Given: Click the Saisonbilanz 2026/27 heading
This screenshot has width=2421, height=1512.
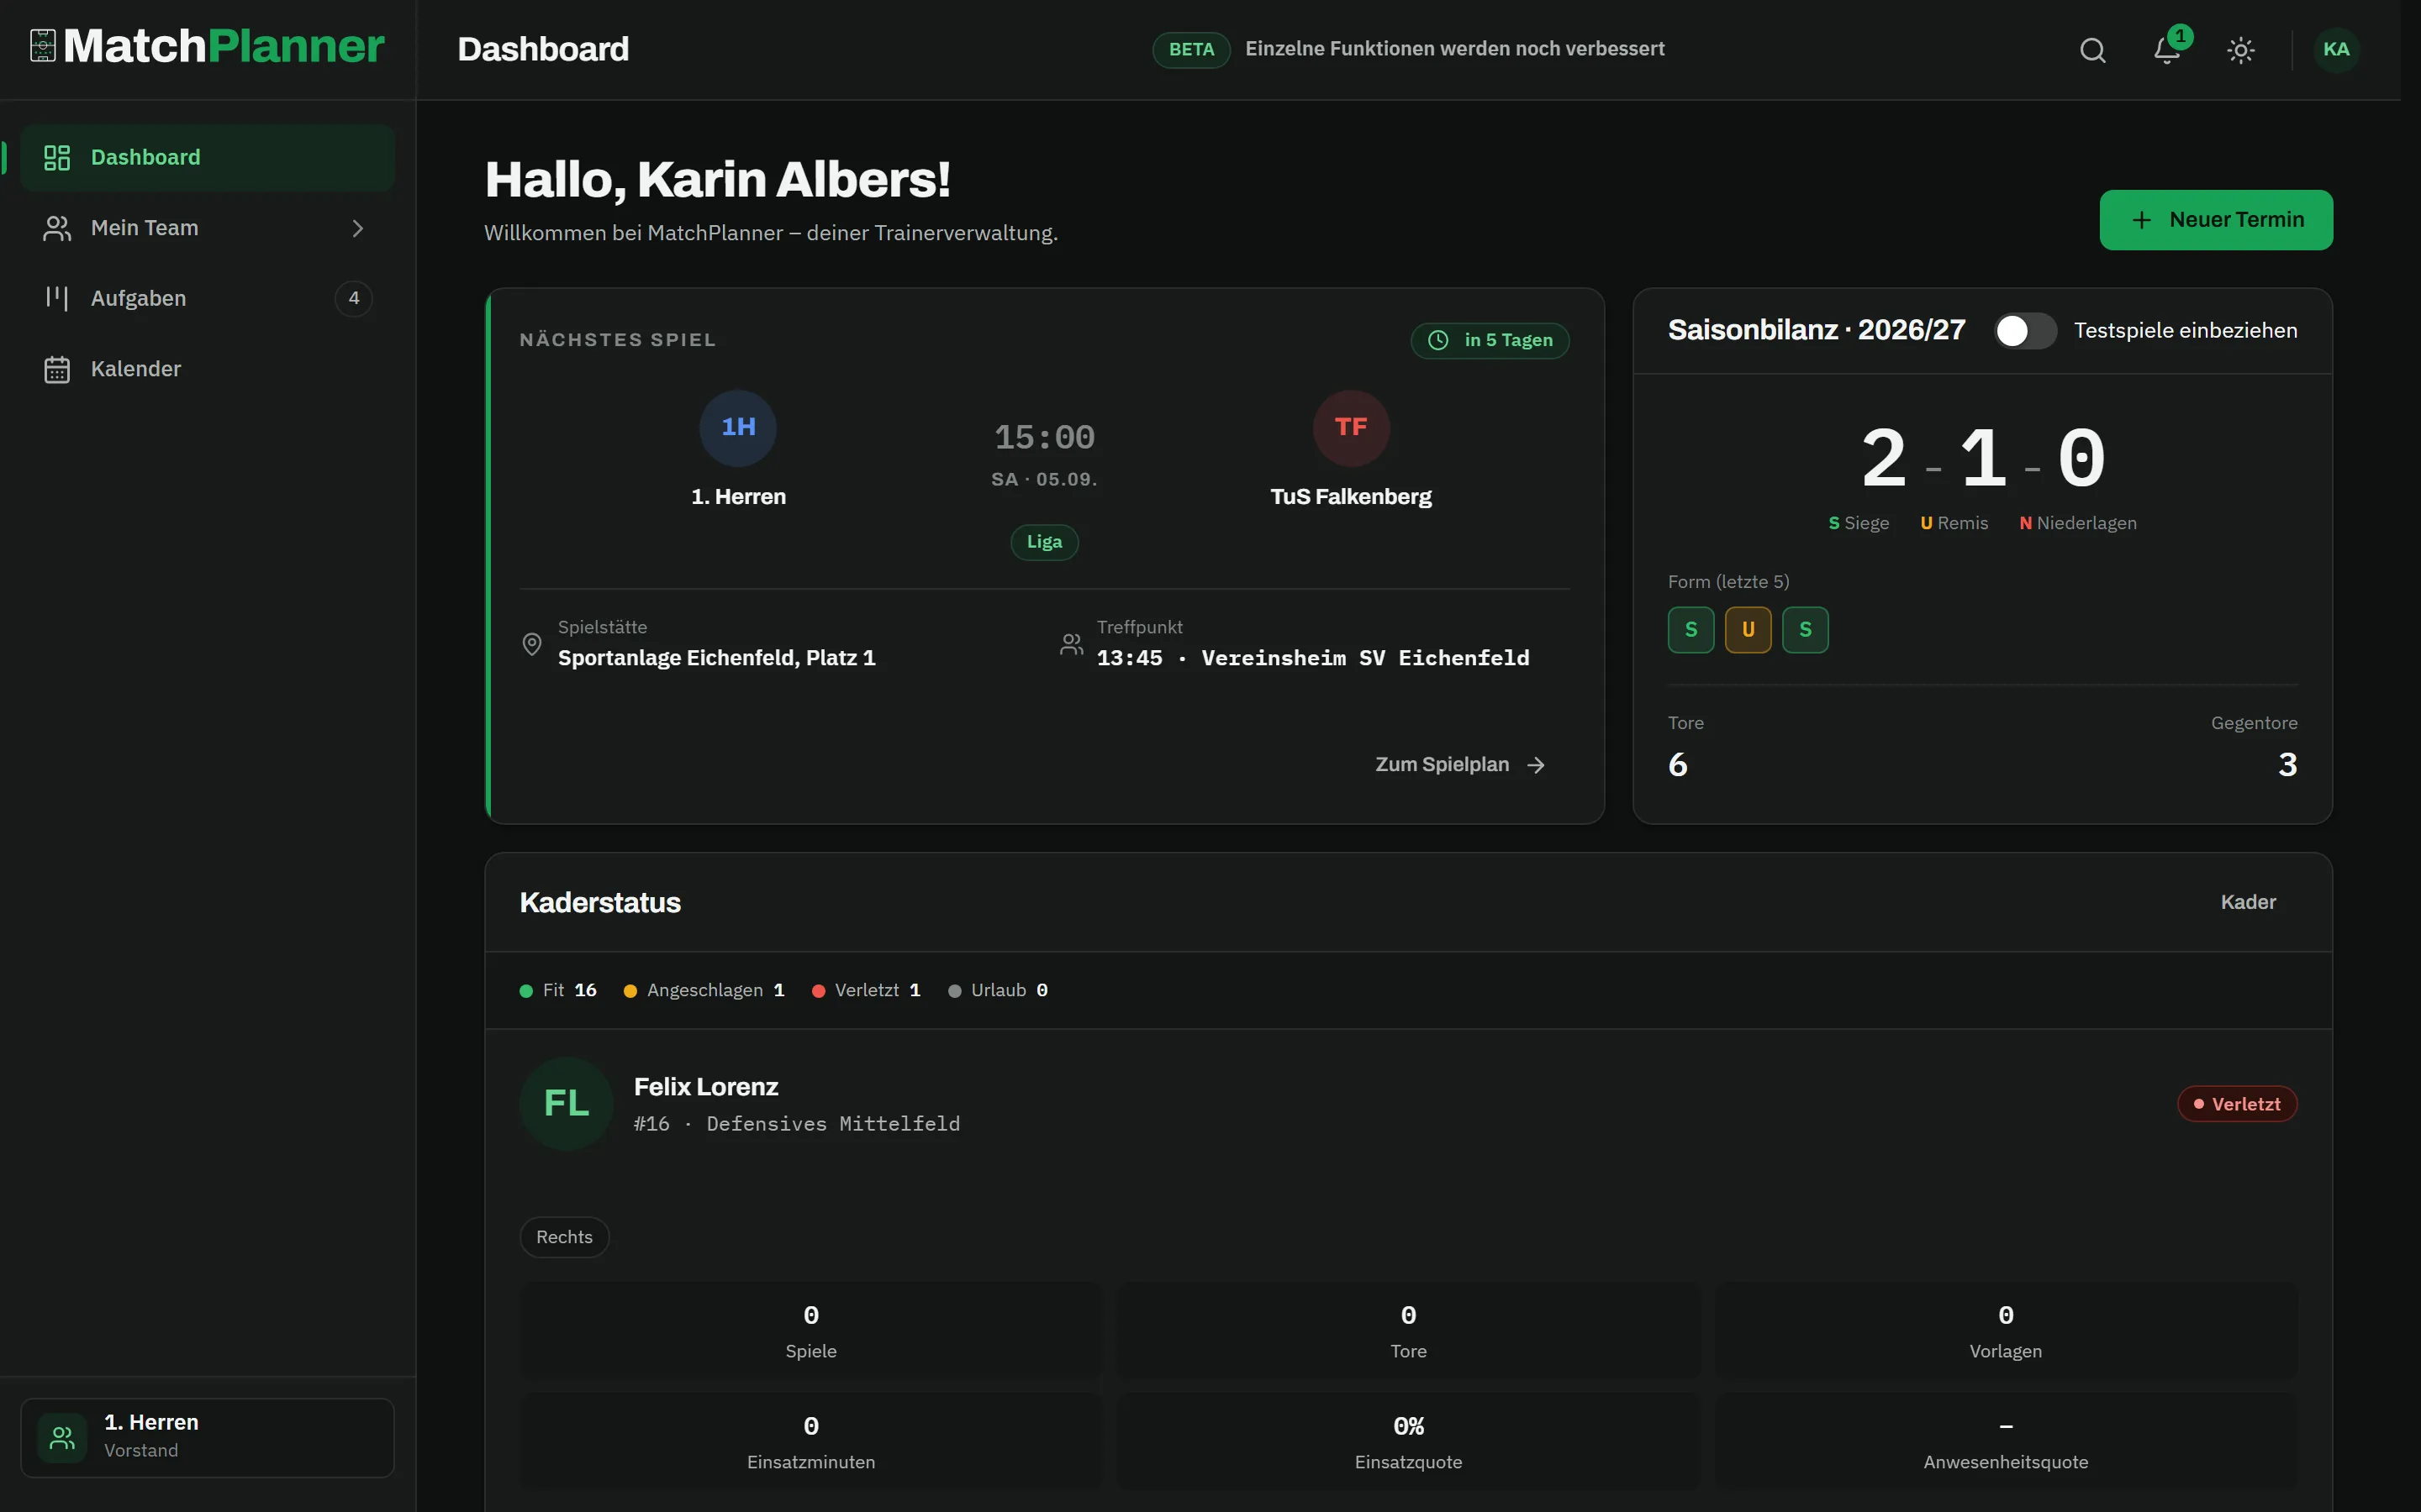Looking at the screenshot, I should [1817, 330].
